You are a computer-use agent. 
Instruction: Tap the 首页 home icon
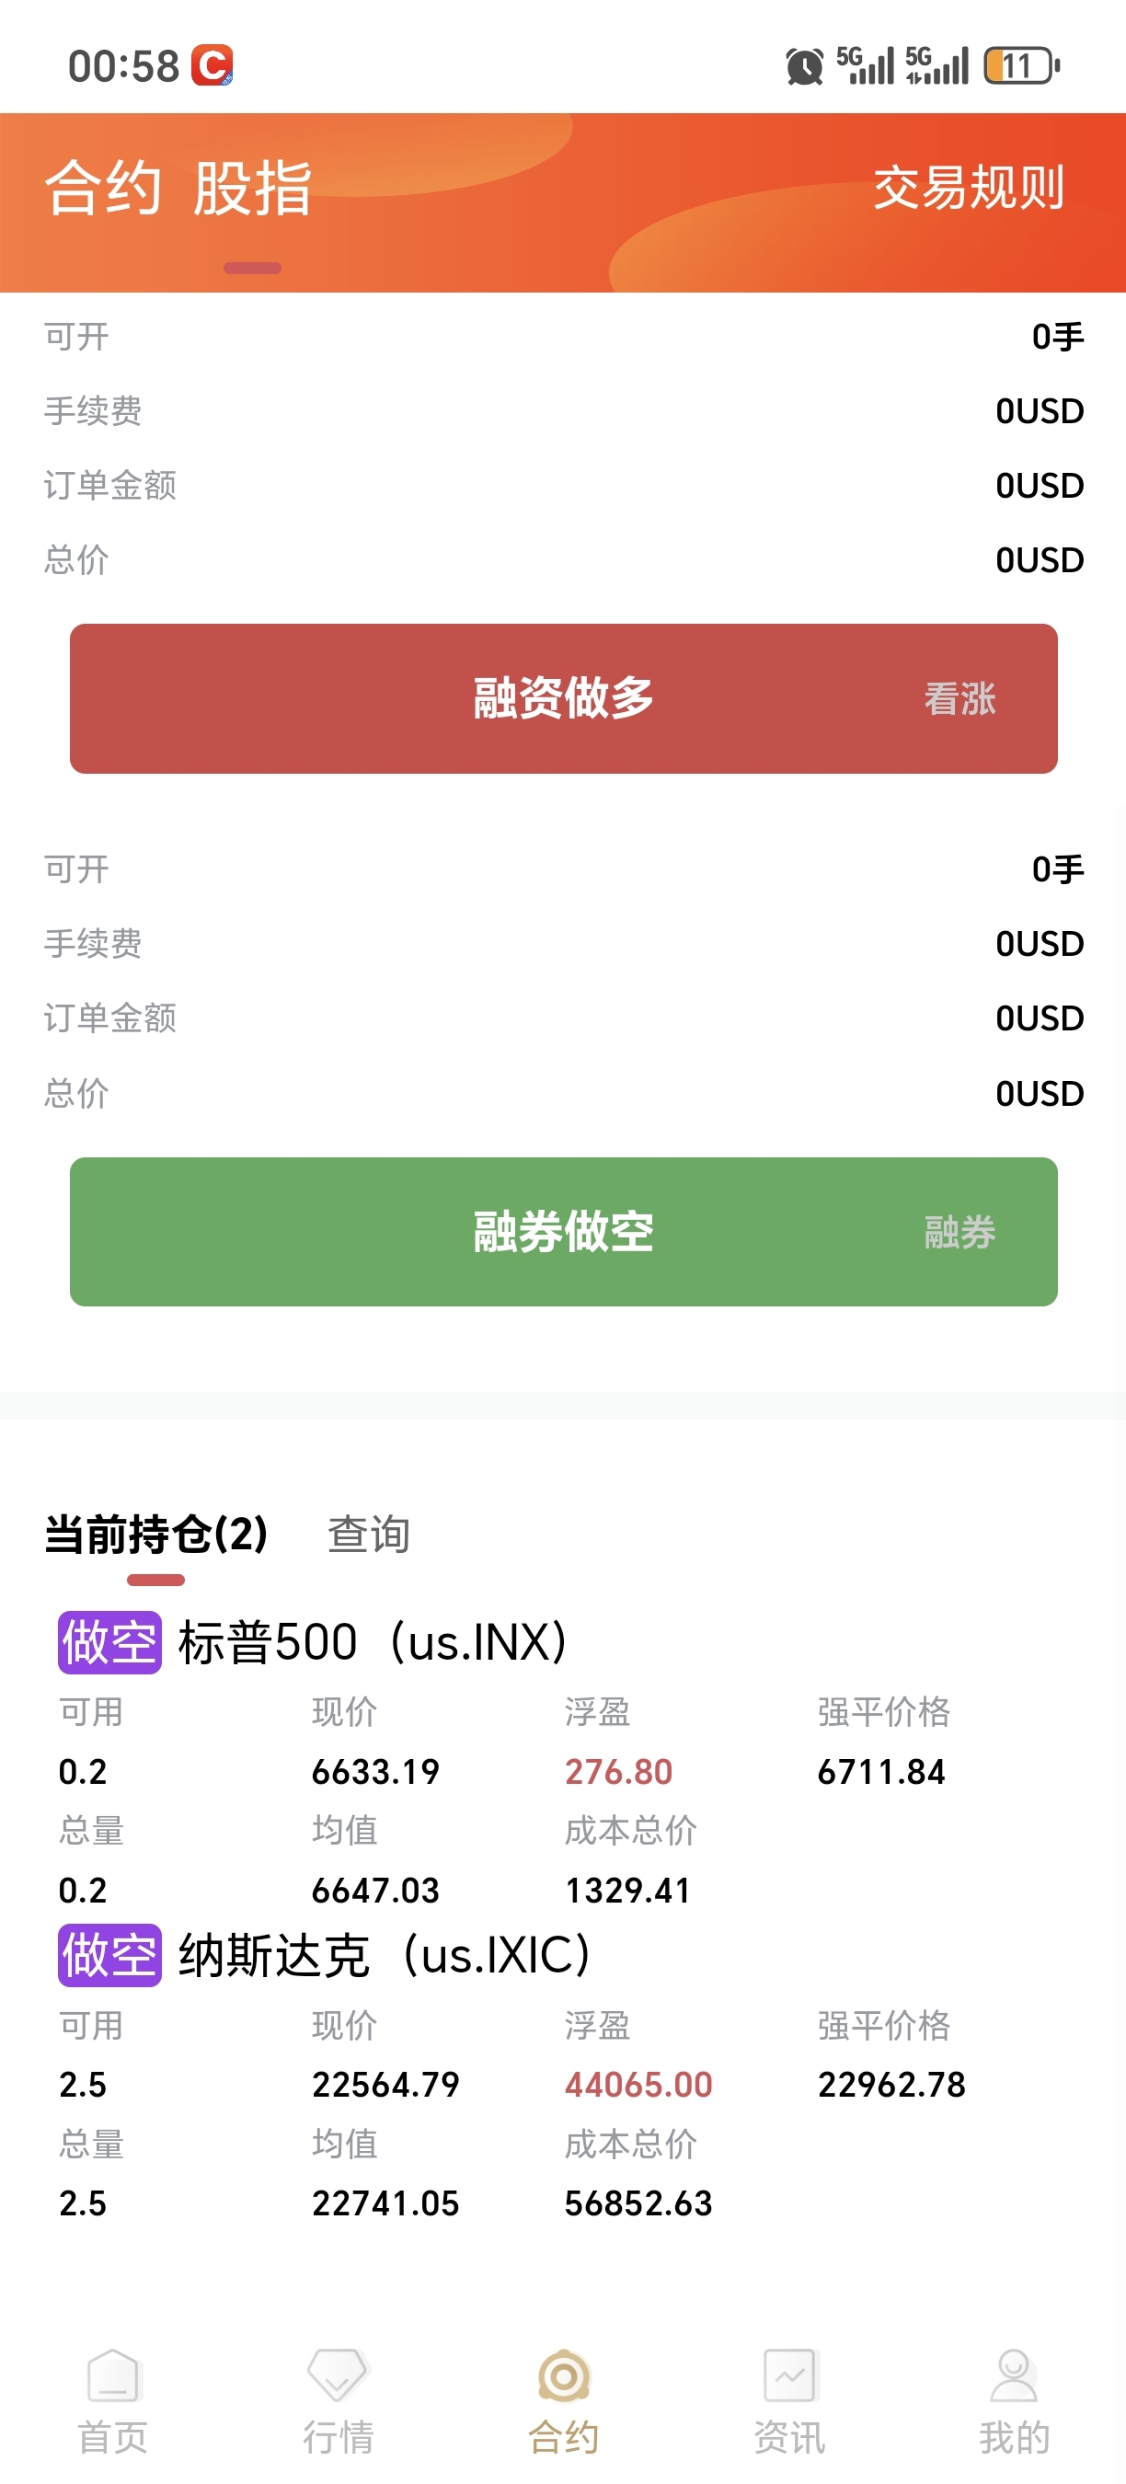(x=113, y=2376)
